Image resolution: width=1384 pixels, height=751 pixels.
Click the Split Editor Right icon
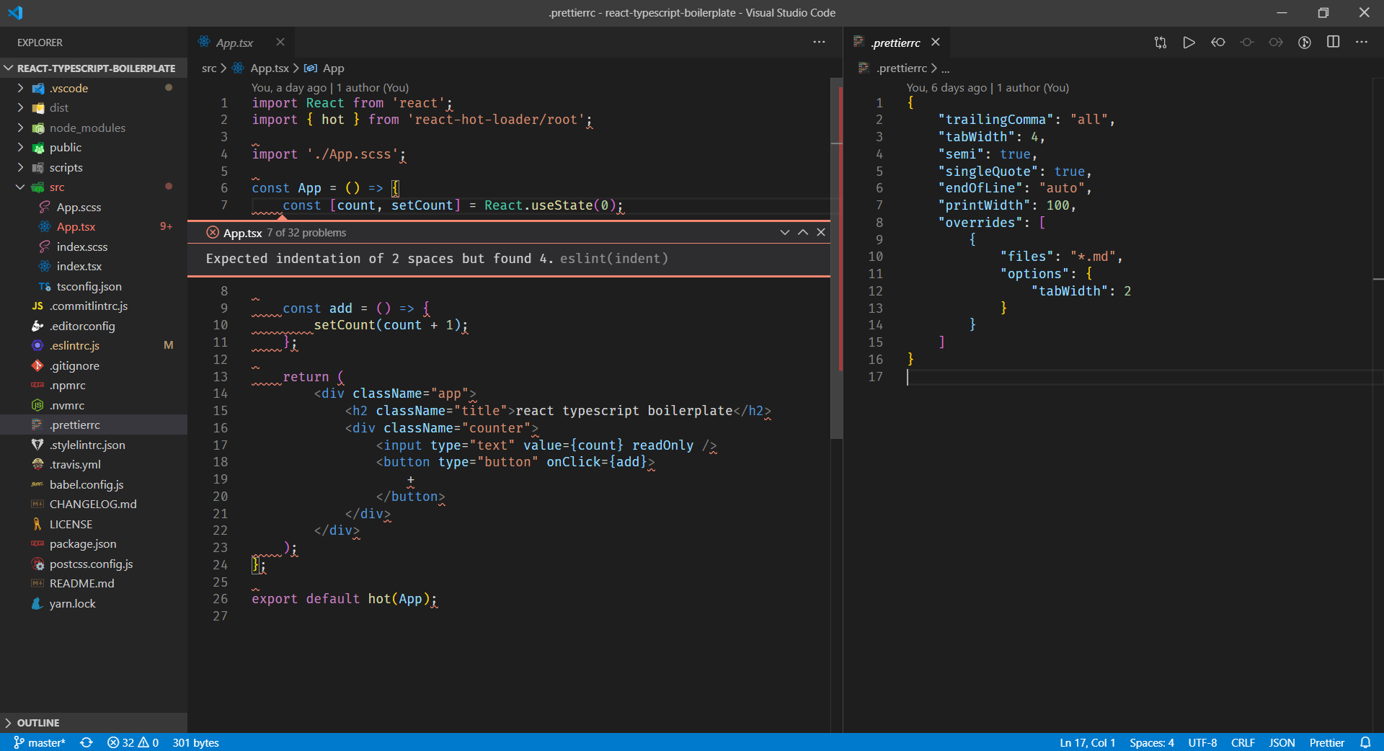point(1333,43)
